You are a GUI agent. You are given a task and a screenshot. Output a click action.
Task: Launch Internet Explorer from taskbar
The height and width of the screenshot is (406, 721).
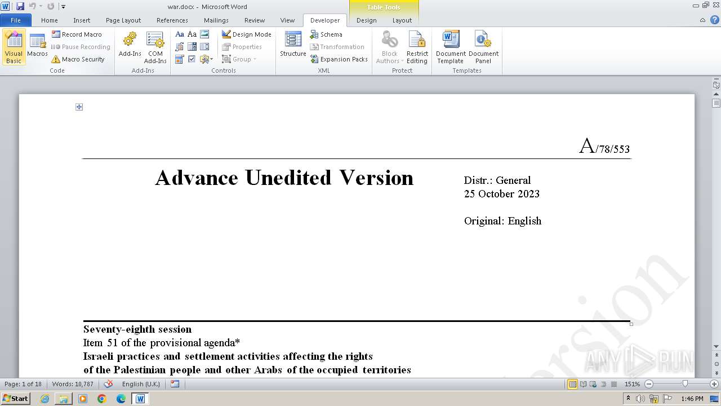(x=44, y=399)
